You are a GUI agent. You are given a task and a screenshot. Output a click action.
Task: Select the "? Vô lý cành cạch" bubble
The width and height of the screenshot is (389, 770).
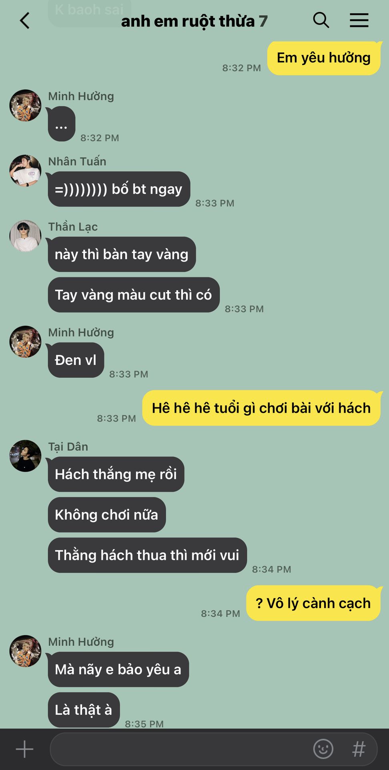(x=313, y=603)
